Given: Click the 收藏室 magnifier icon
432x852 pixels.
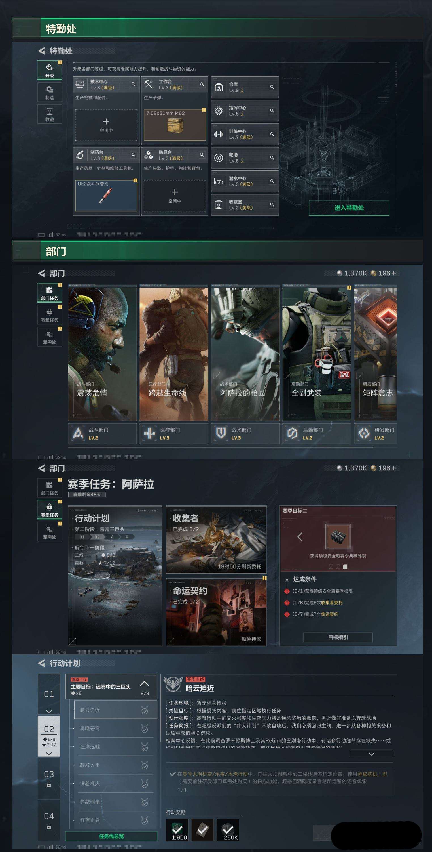Looking at the screenshot, I should point(272,205).
